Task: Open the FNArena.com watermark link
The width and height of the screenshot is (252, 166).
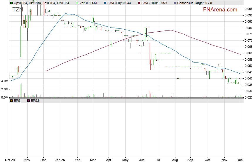Action: (x=220, y=10)
